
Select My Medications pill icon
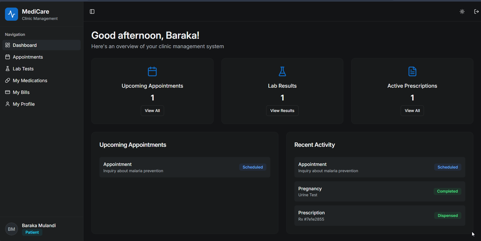coord(8,81)
